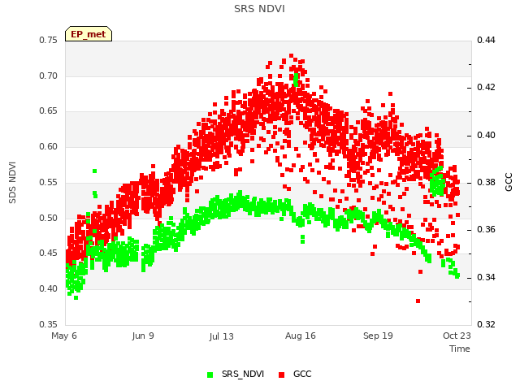Click the 0.45 left axis value
Viewport: 520px width, 390px height.
(49, 253)
